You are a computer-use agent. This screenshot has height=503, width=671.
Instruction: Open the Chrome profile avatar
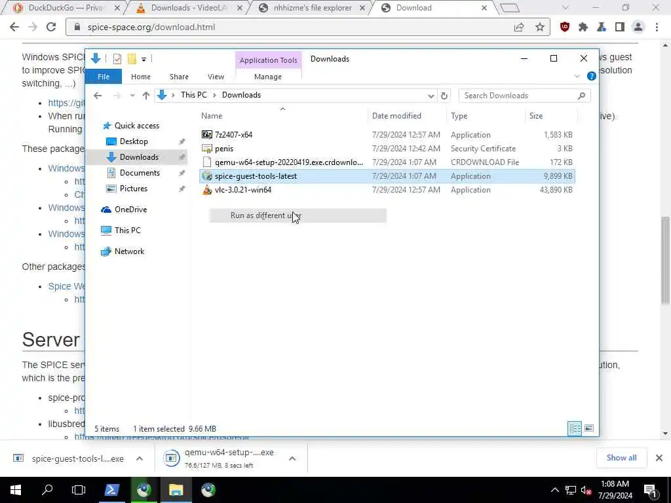click(x=638, y=27)
